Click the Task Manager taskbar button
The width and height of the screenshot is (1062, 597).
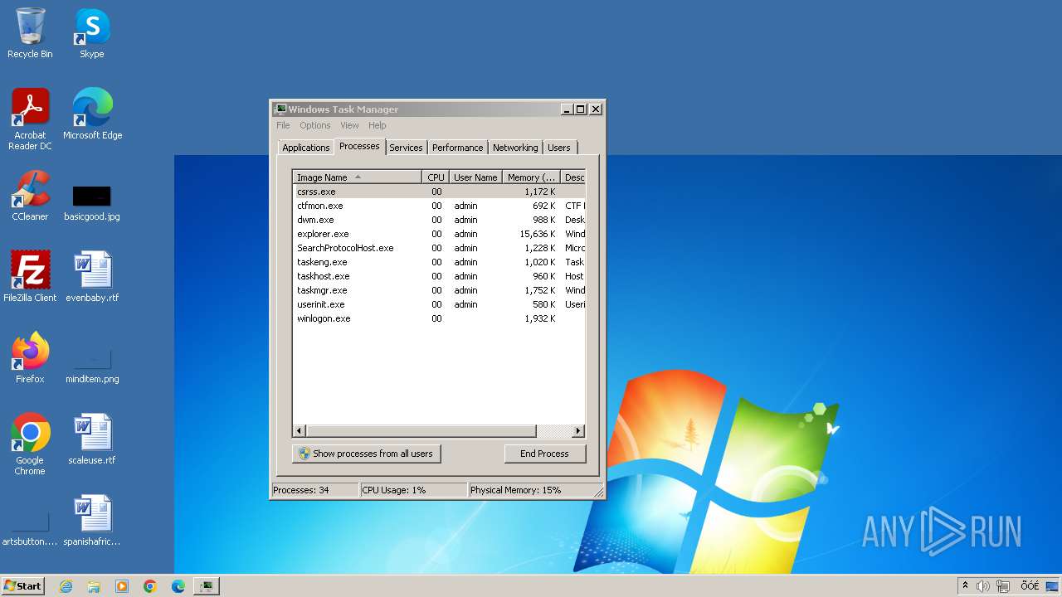[206, 586]
